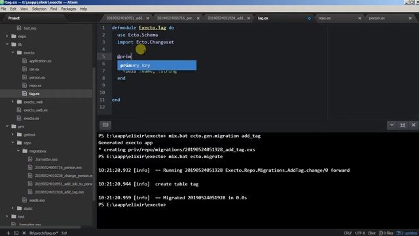Viewport: 419px width, 236px height.
Task: Close the terminal panel
Action: click(413, 125)
